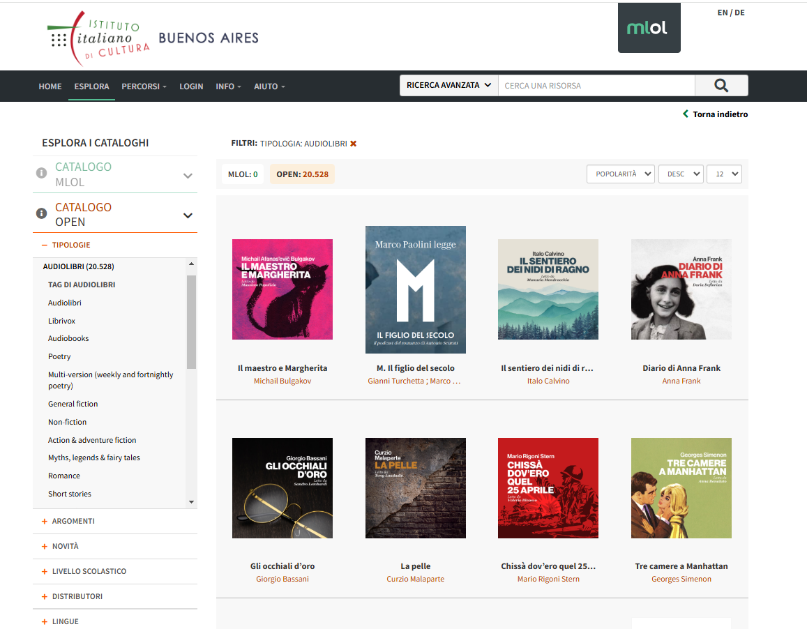
Task: Select the Esplora menu item
Action: [91, 86]
